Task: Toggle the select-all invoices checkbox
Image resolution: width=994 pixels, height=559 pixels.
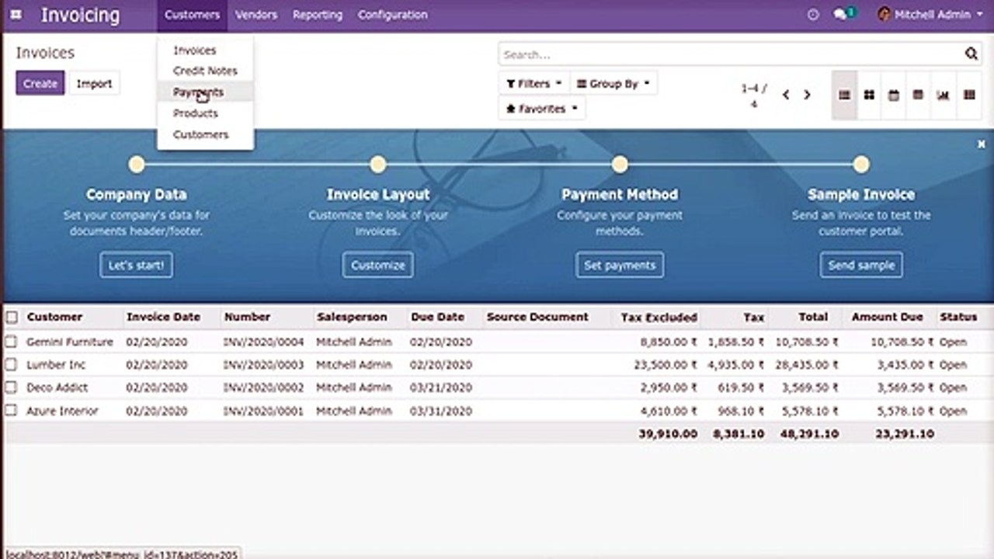Action: pyautogui.click(x=12, y=317)
